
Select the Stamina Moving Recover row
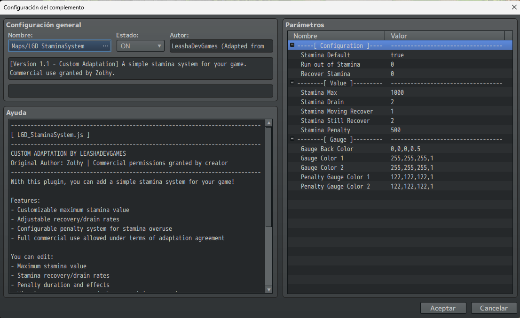point(400,111)
